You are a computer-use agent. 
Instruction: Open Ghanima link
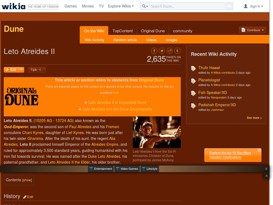35,139
